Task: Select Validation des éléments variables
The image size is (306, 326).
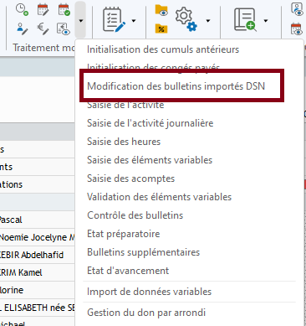Action: [x=159, y=197]
